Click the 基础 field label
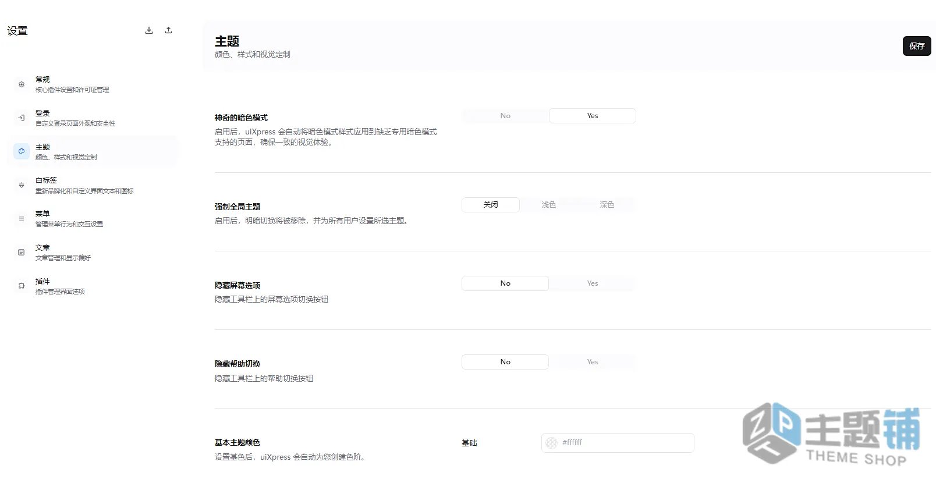936x483 pixels. point(469,443)
